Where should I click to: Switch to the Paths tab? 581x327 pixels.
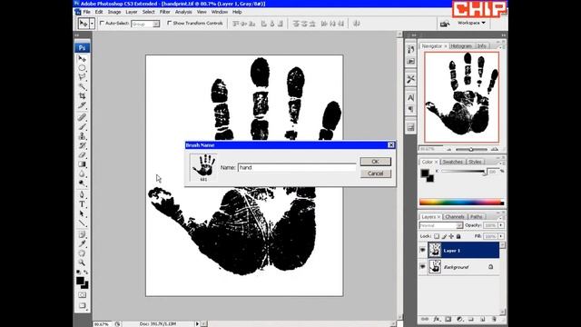point(477,216)
